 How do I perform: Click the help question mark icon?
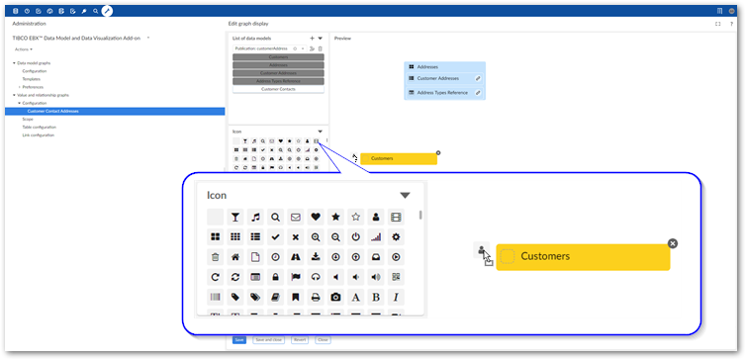pyautogui.click(x=731, y=24)
